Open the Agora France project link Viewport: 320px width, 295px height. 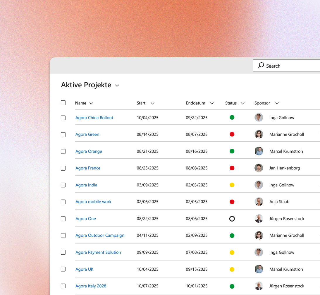tap(88, 168)
